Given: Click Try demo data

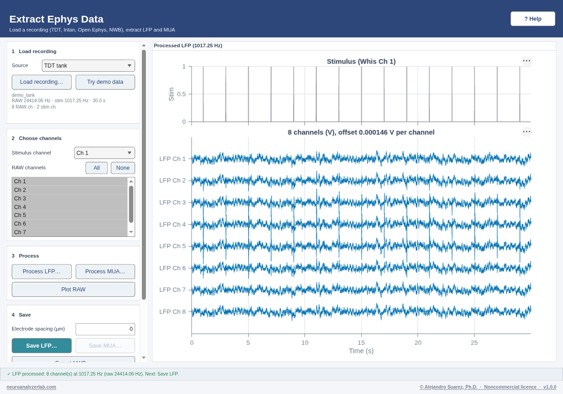Looking at the screenshot, I should click(105, 82).
